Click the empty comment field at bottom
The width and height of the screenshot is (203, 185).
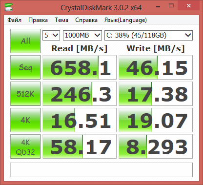point(101,170)
